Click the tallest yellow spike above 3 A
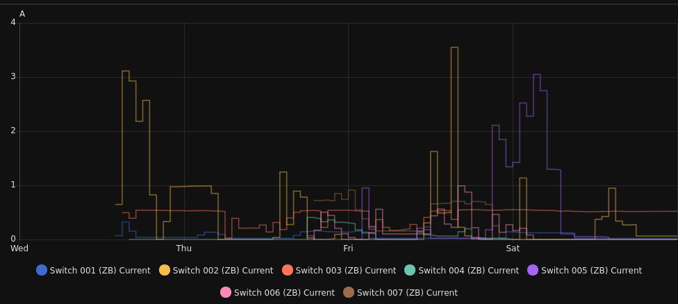 pyautogui.click(x=454, y=48)
